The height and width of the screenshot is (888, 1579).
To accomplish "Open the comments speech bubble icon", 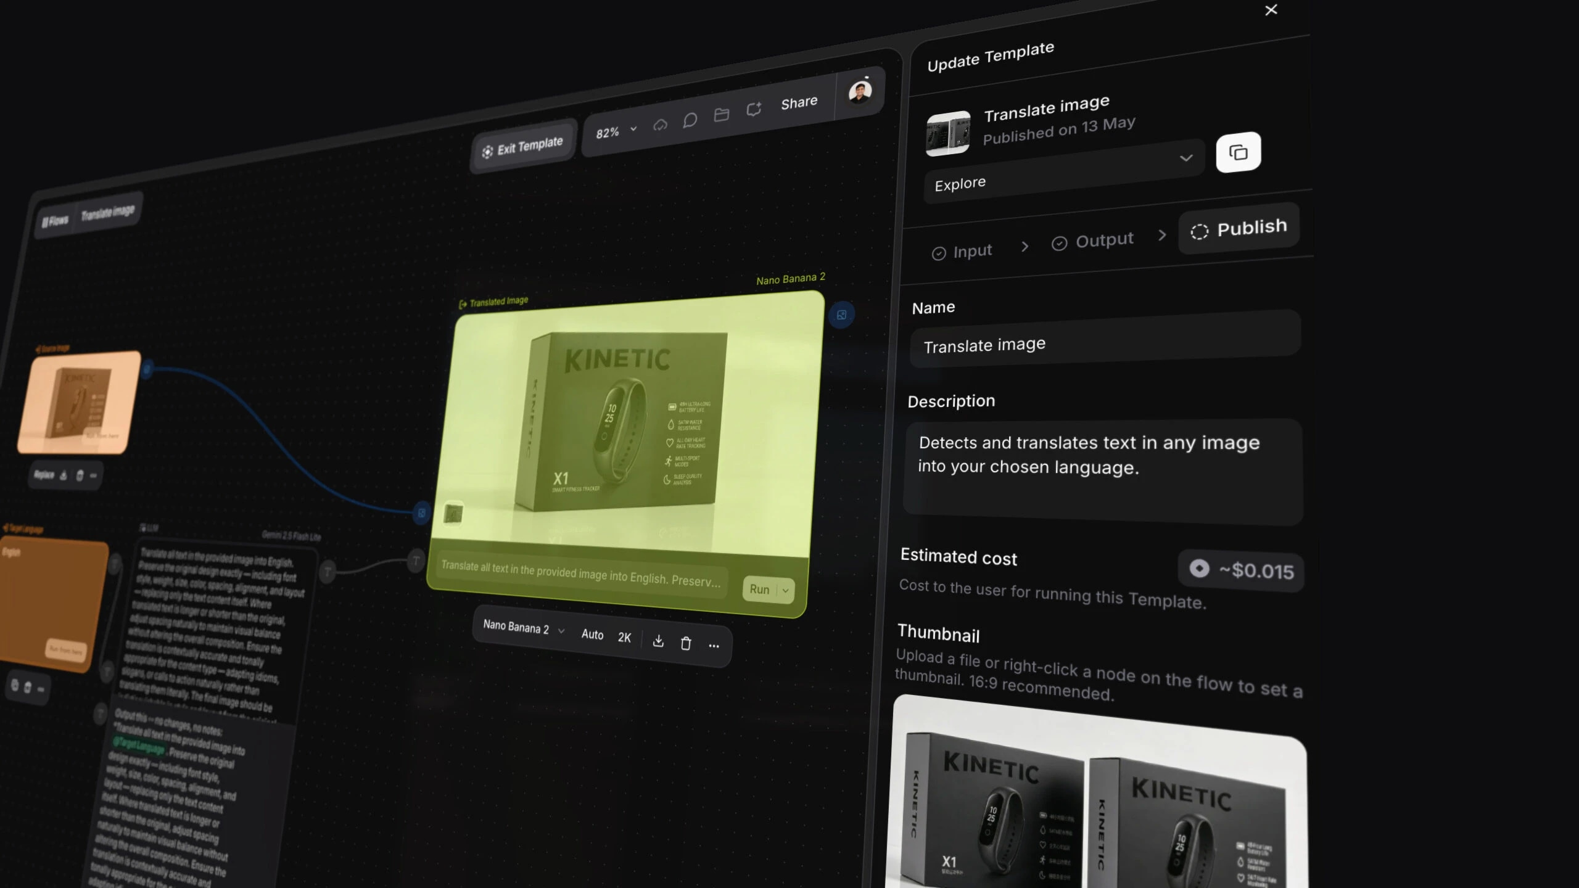I will coord(690,120).
